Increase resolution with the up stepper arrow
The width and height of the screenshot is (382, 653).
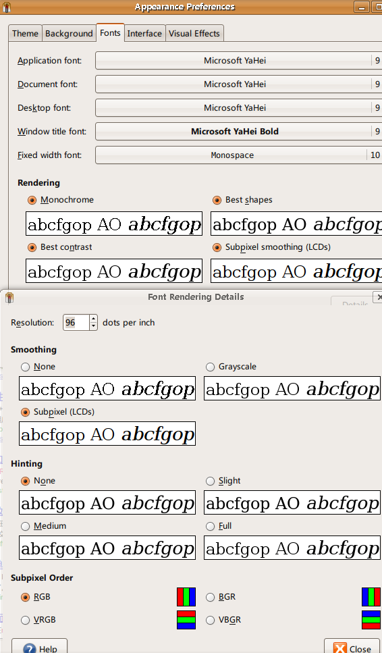[x=93, y=319]
